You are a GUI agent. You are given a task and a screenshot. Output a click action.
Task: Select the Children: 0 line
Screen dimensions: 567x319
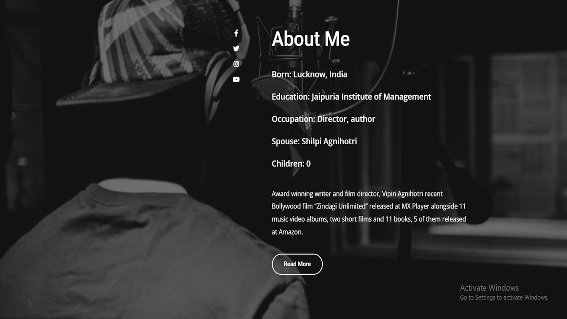tap(291, 164)
